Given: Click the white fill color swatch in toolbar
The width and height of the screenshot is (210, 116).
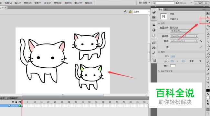Looking at the screenshot, I should point(208,98).
